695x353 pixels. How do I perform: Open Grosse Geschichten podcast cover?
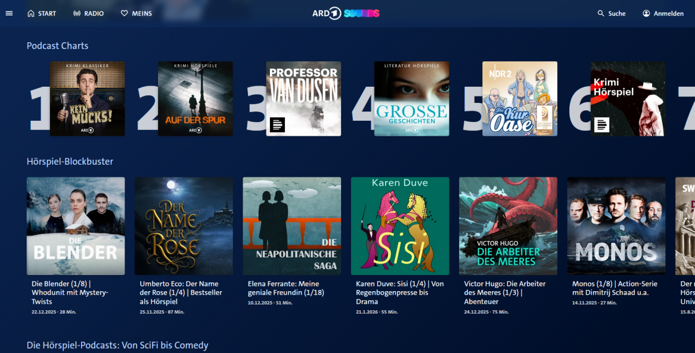click(412, 99)
